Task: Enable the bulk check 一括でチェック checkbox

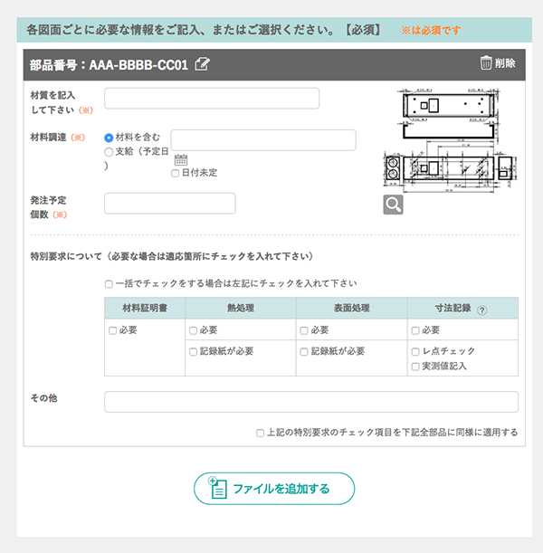Action: (x=110, y=283)
